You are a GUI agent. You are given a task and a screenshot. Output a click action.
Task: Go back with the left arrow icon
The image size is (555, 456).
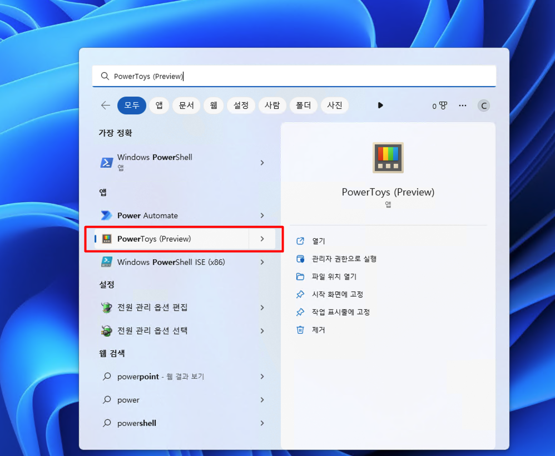pos(106,106)
